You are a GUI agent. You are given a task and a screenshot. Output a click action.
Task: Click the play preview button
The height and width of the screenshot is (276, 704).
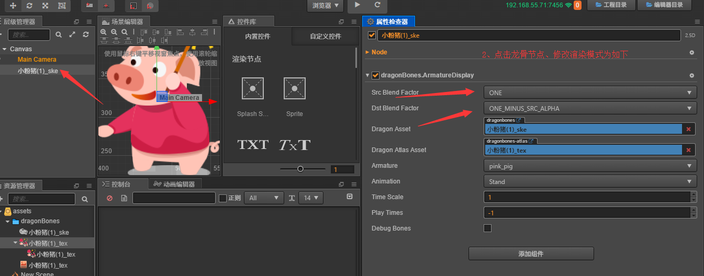[357, 5]
